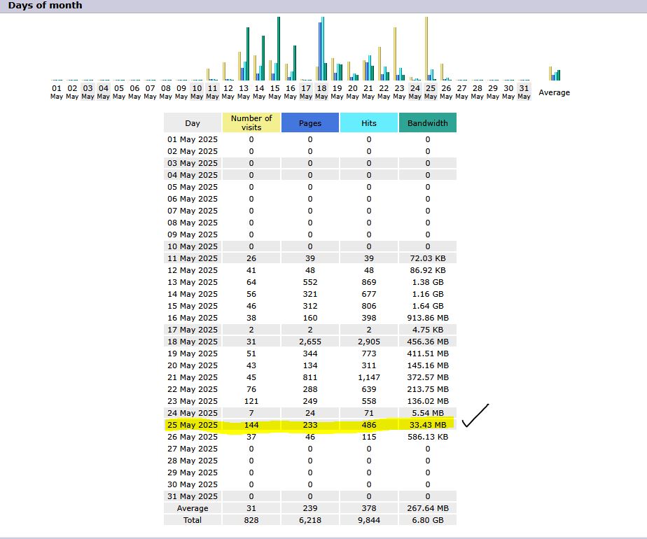
Task: Click visits value 121 on 23 May
Action: [x=251, y=401]
